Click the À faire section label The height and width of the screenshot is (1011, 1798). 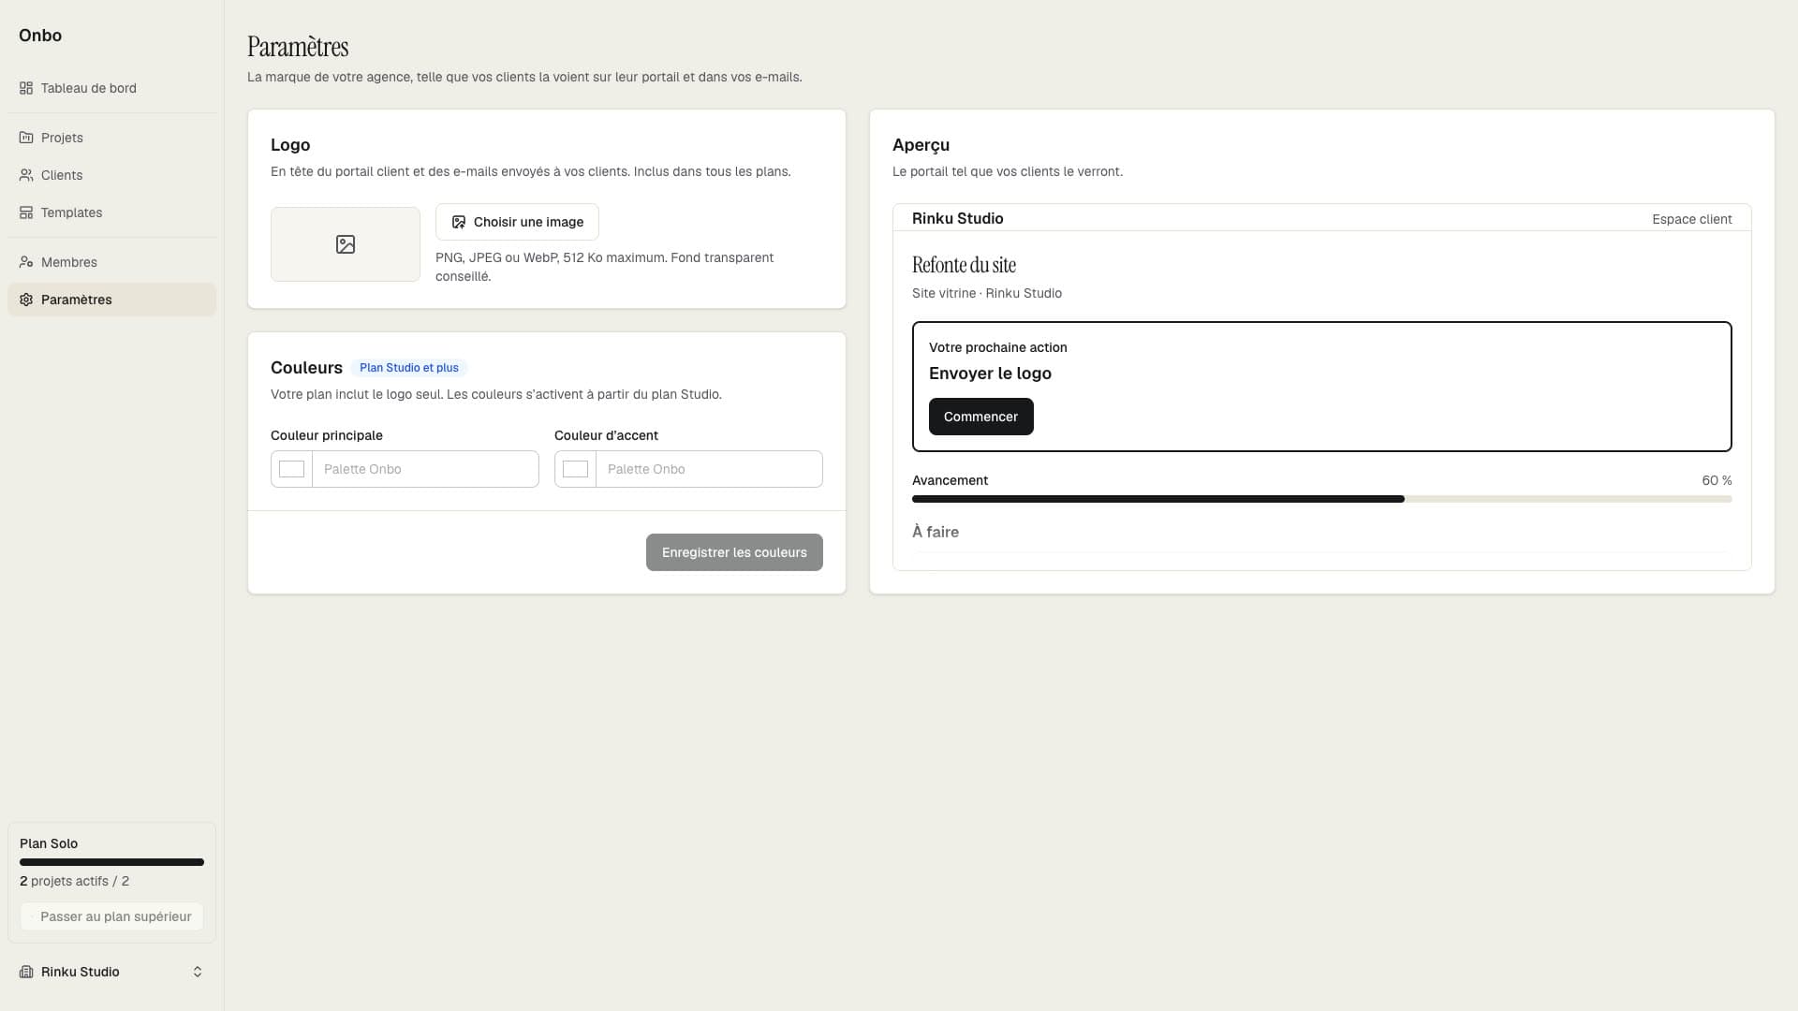pos(935,532)
